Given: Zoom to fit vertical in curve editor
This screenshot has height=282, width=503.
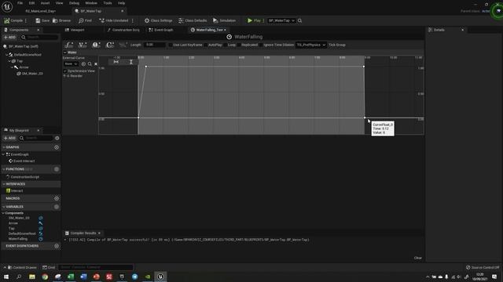Looking at the screenshot, I should [131, 62].
